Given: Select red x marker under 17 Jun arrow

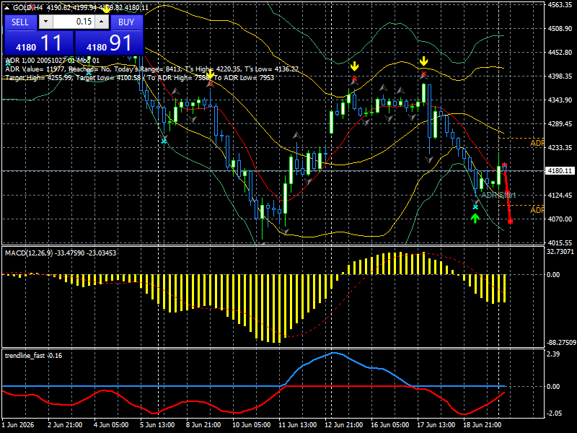Looking at the screenshot, I should (x=424, y=74).
